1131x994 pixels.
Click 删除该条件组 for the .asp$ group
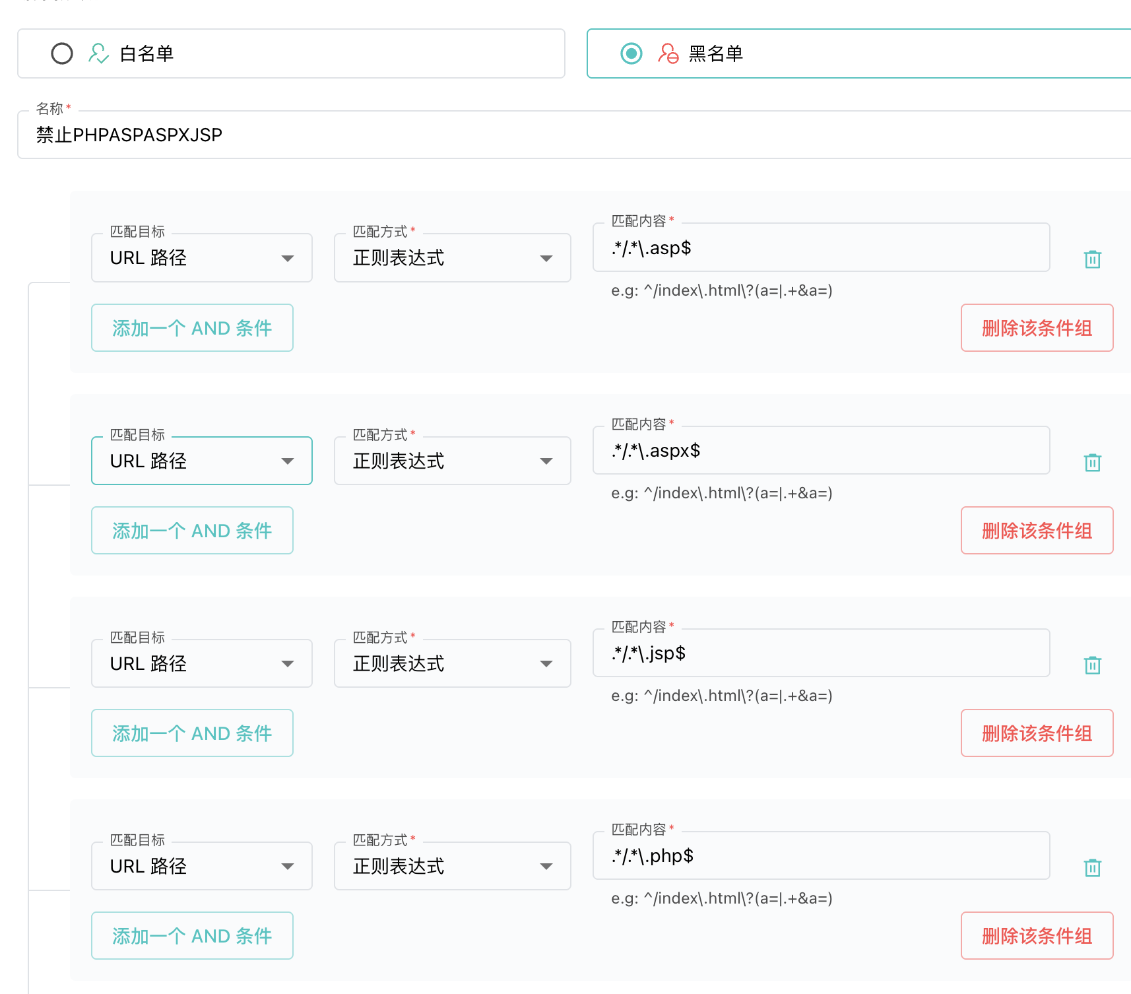(x=1037, y=328)
